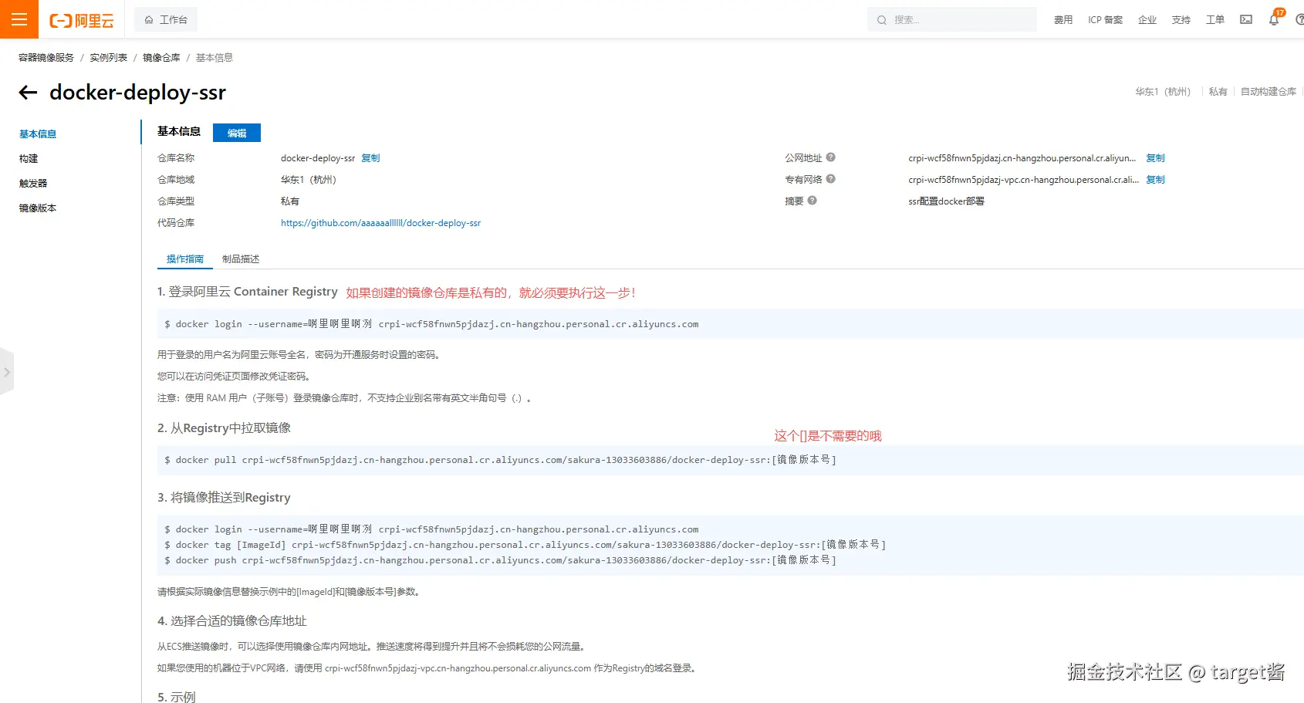Click the docker push command line
Image resolution: width=1304 pixels, height=703 pixels.
500,560
